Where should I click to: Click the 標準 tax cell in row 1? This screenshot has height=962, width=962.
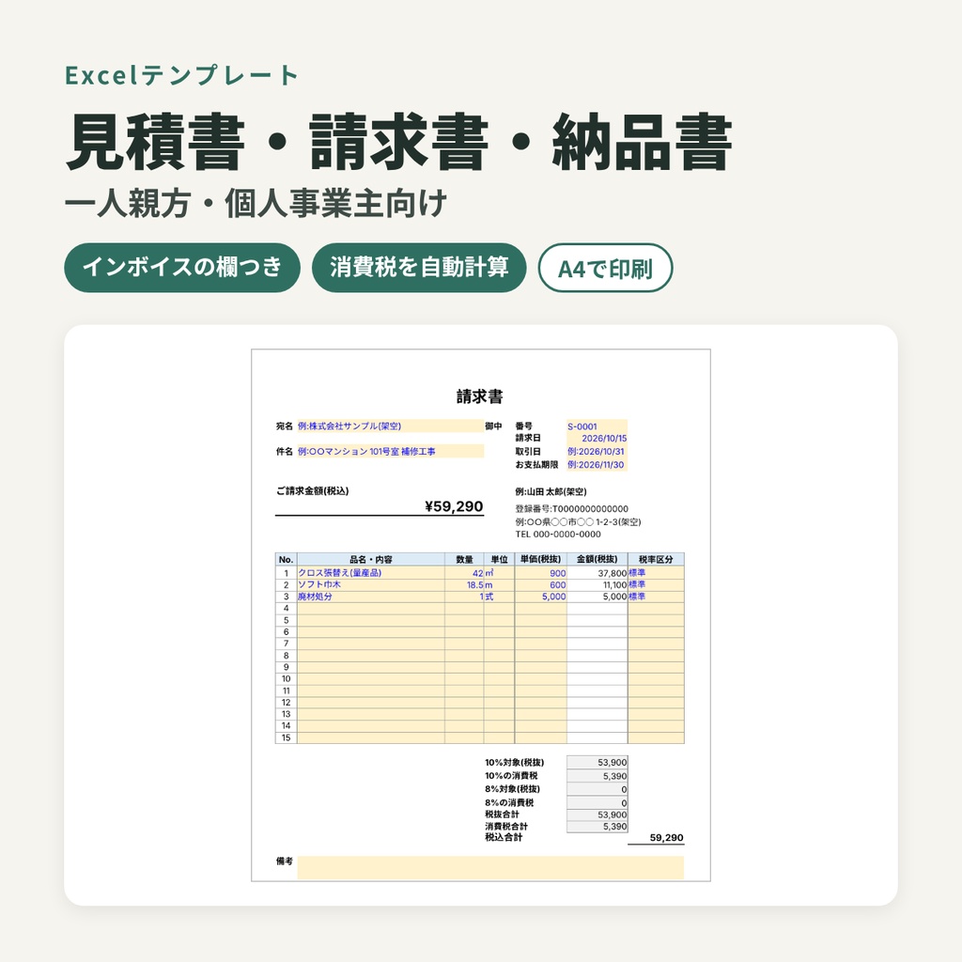(x=656, y=573)
